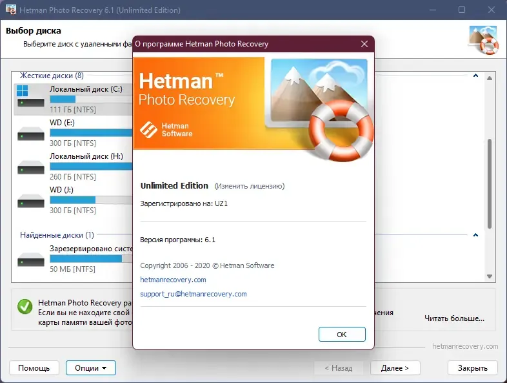
Task: Click the green checkmark status icon
Action: [x=25, y=306]
